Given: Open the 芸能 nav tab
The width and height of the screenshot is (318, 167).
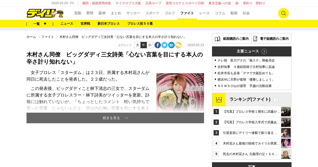Looking at the screenshot, I should 78,13.
